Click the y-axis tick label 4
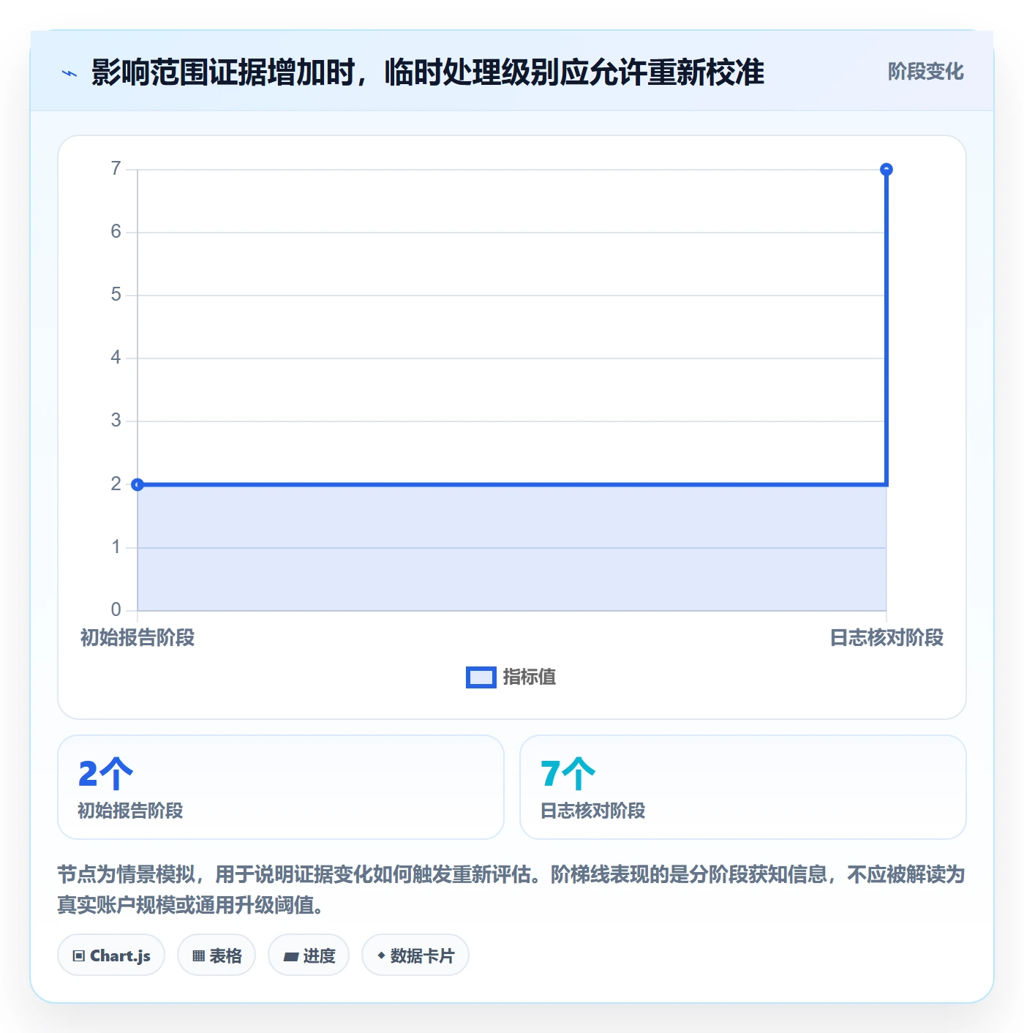The image size is (1024, 1033). pyautogui.click(x=116, y=358)
